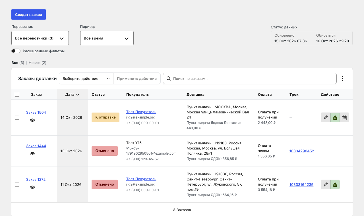Sort by the Дата column header
The width and height of the screenshot is (364, 216).
[x=72, y=94]
